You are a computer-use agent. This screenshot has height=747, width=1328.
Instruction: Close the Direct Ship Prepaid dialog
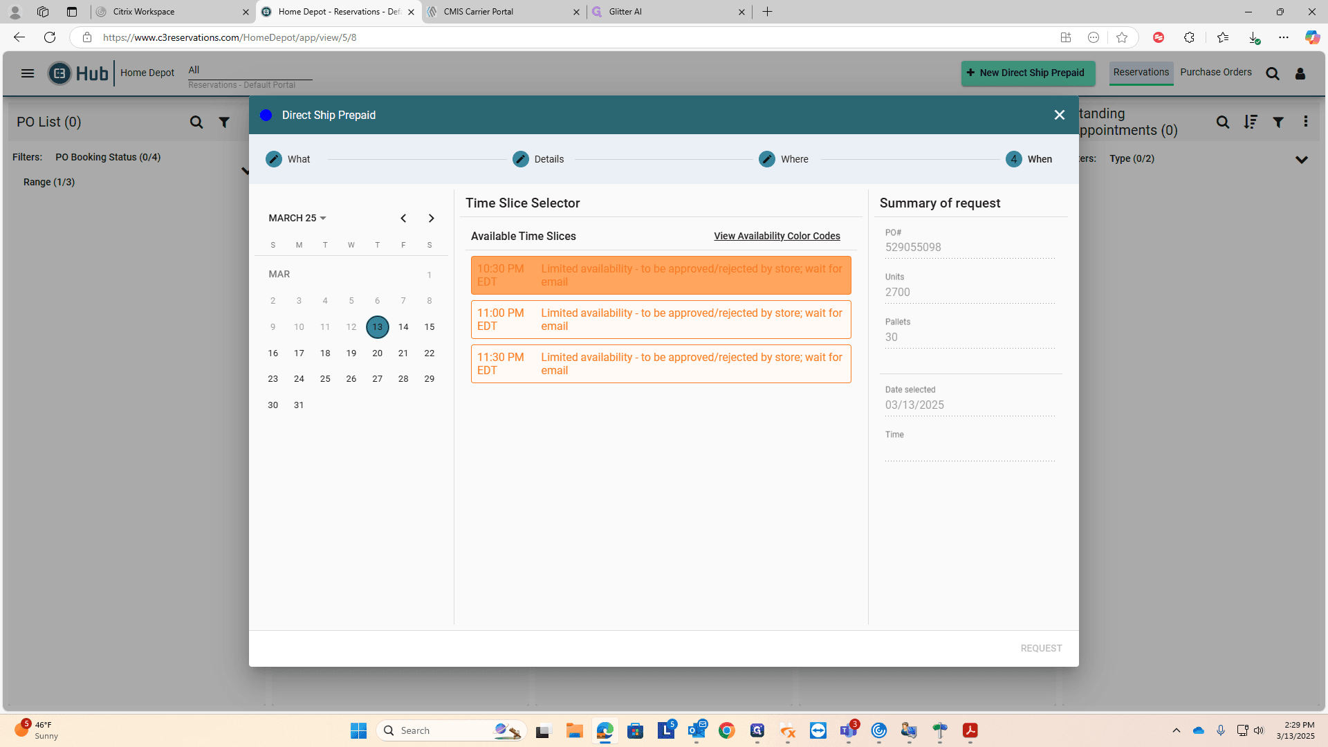point(1059,115)
